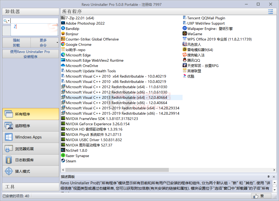The image size is (279, 201).
Task: Open the hamburger view menu icon
Action: click(270, 12)
